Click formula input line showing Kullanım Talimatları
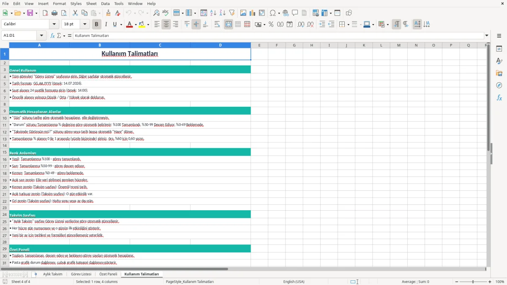The image size is (507, 285). (278, 36)
